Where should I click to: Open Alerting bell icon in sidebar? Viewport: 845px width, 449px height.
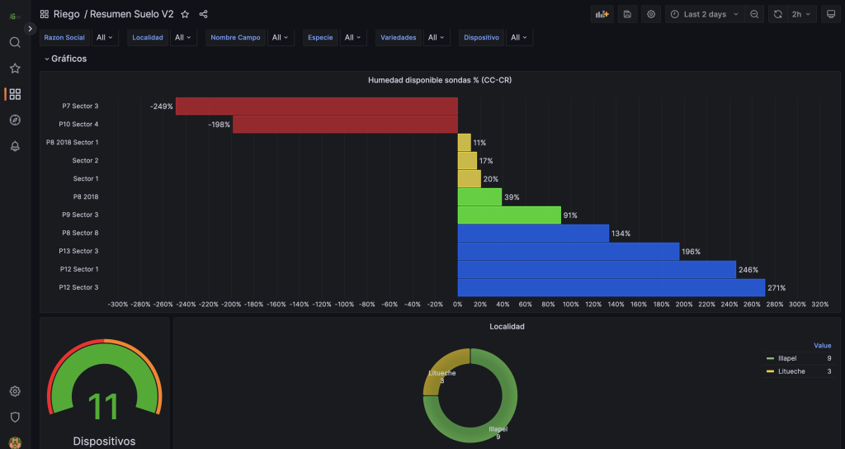(15, 146)
